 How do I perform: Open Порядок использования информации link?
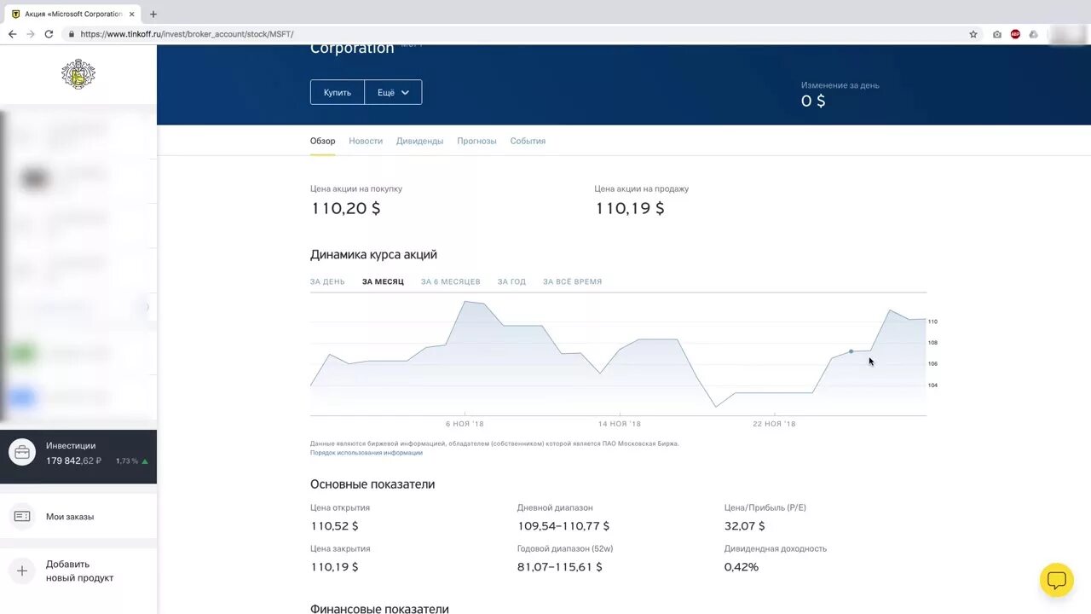[367, 453]
